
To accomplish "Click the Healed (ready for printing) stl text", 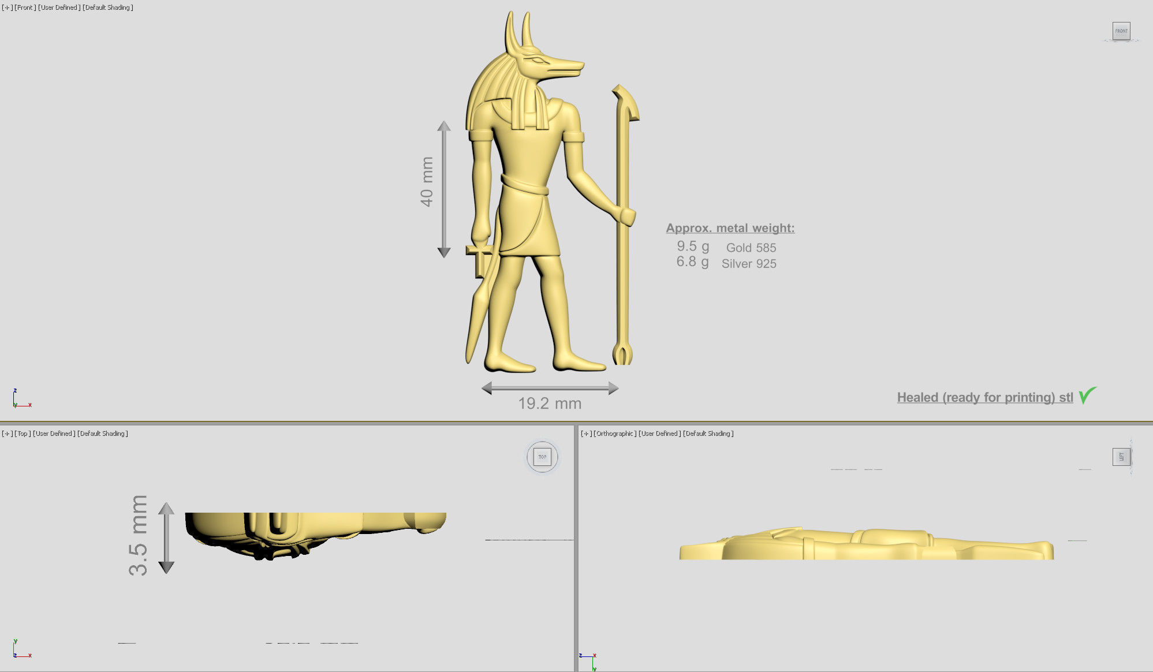I will click(984, 397).
